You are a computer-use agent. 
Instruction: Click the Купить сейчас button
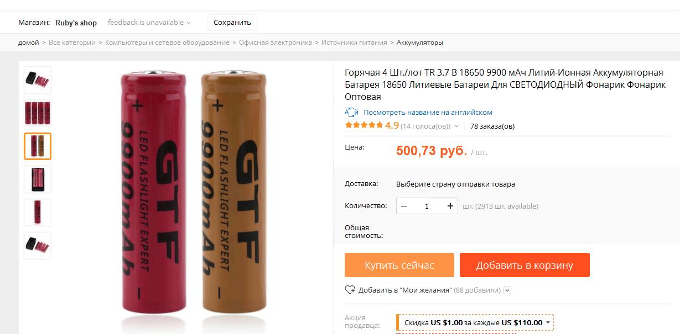click(x=399, y=265)
